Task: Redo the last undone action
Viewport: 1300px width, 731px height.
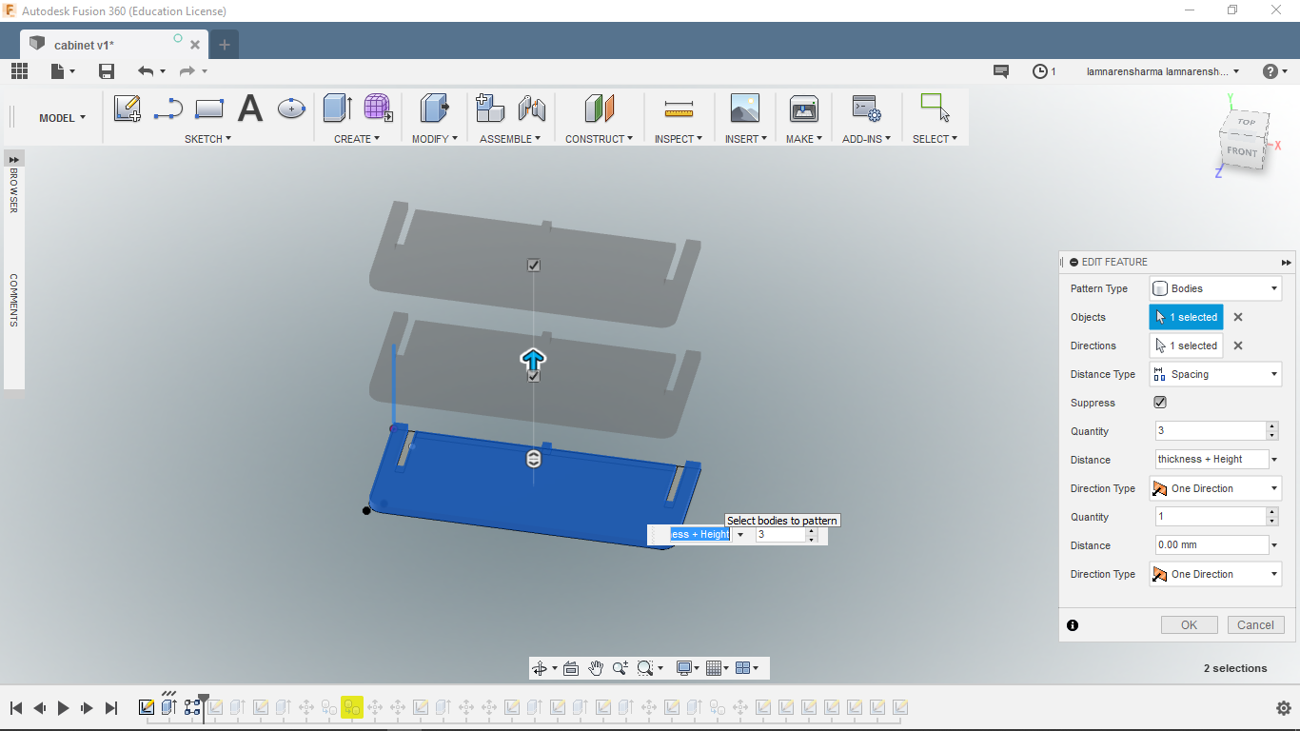Action: pos(187,71)
